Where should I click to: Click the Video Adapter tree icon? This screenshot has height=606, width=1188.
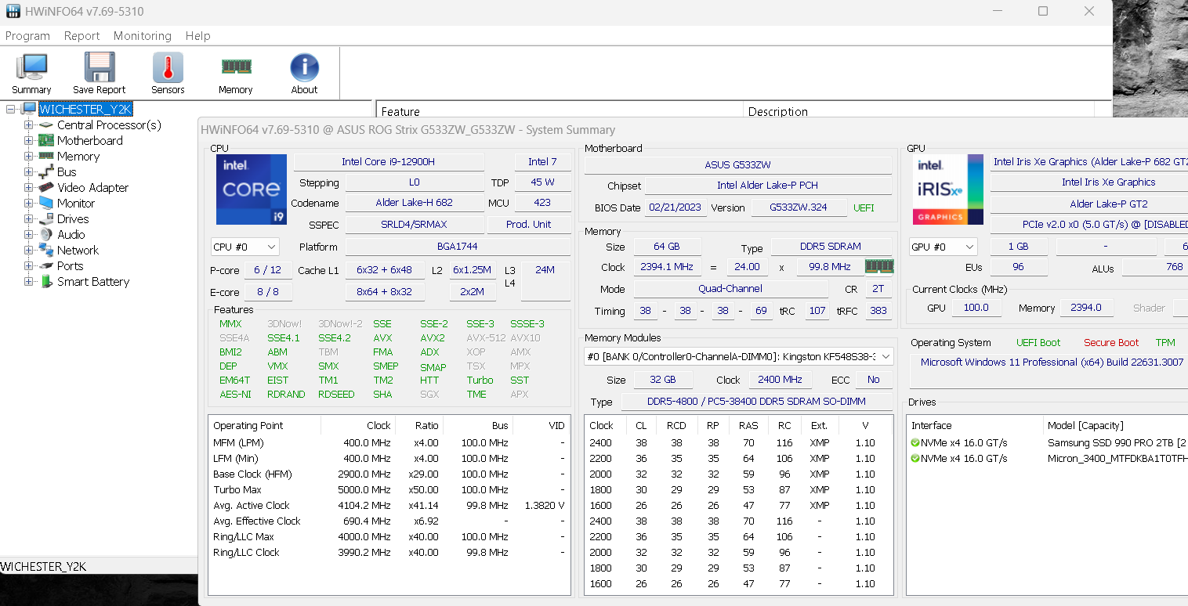tap(46, 188)
